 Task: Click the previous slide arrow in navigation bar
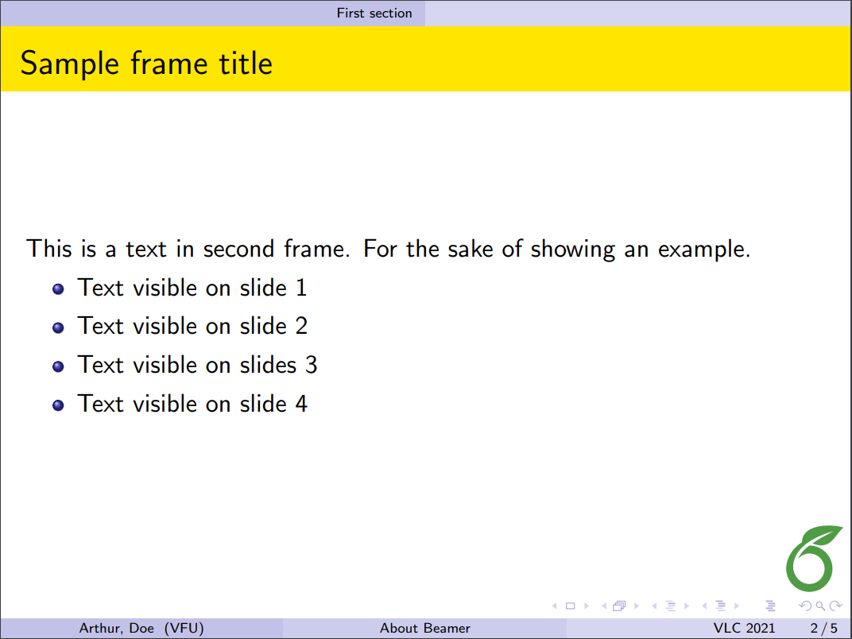(554, 606)
